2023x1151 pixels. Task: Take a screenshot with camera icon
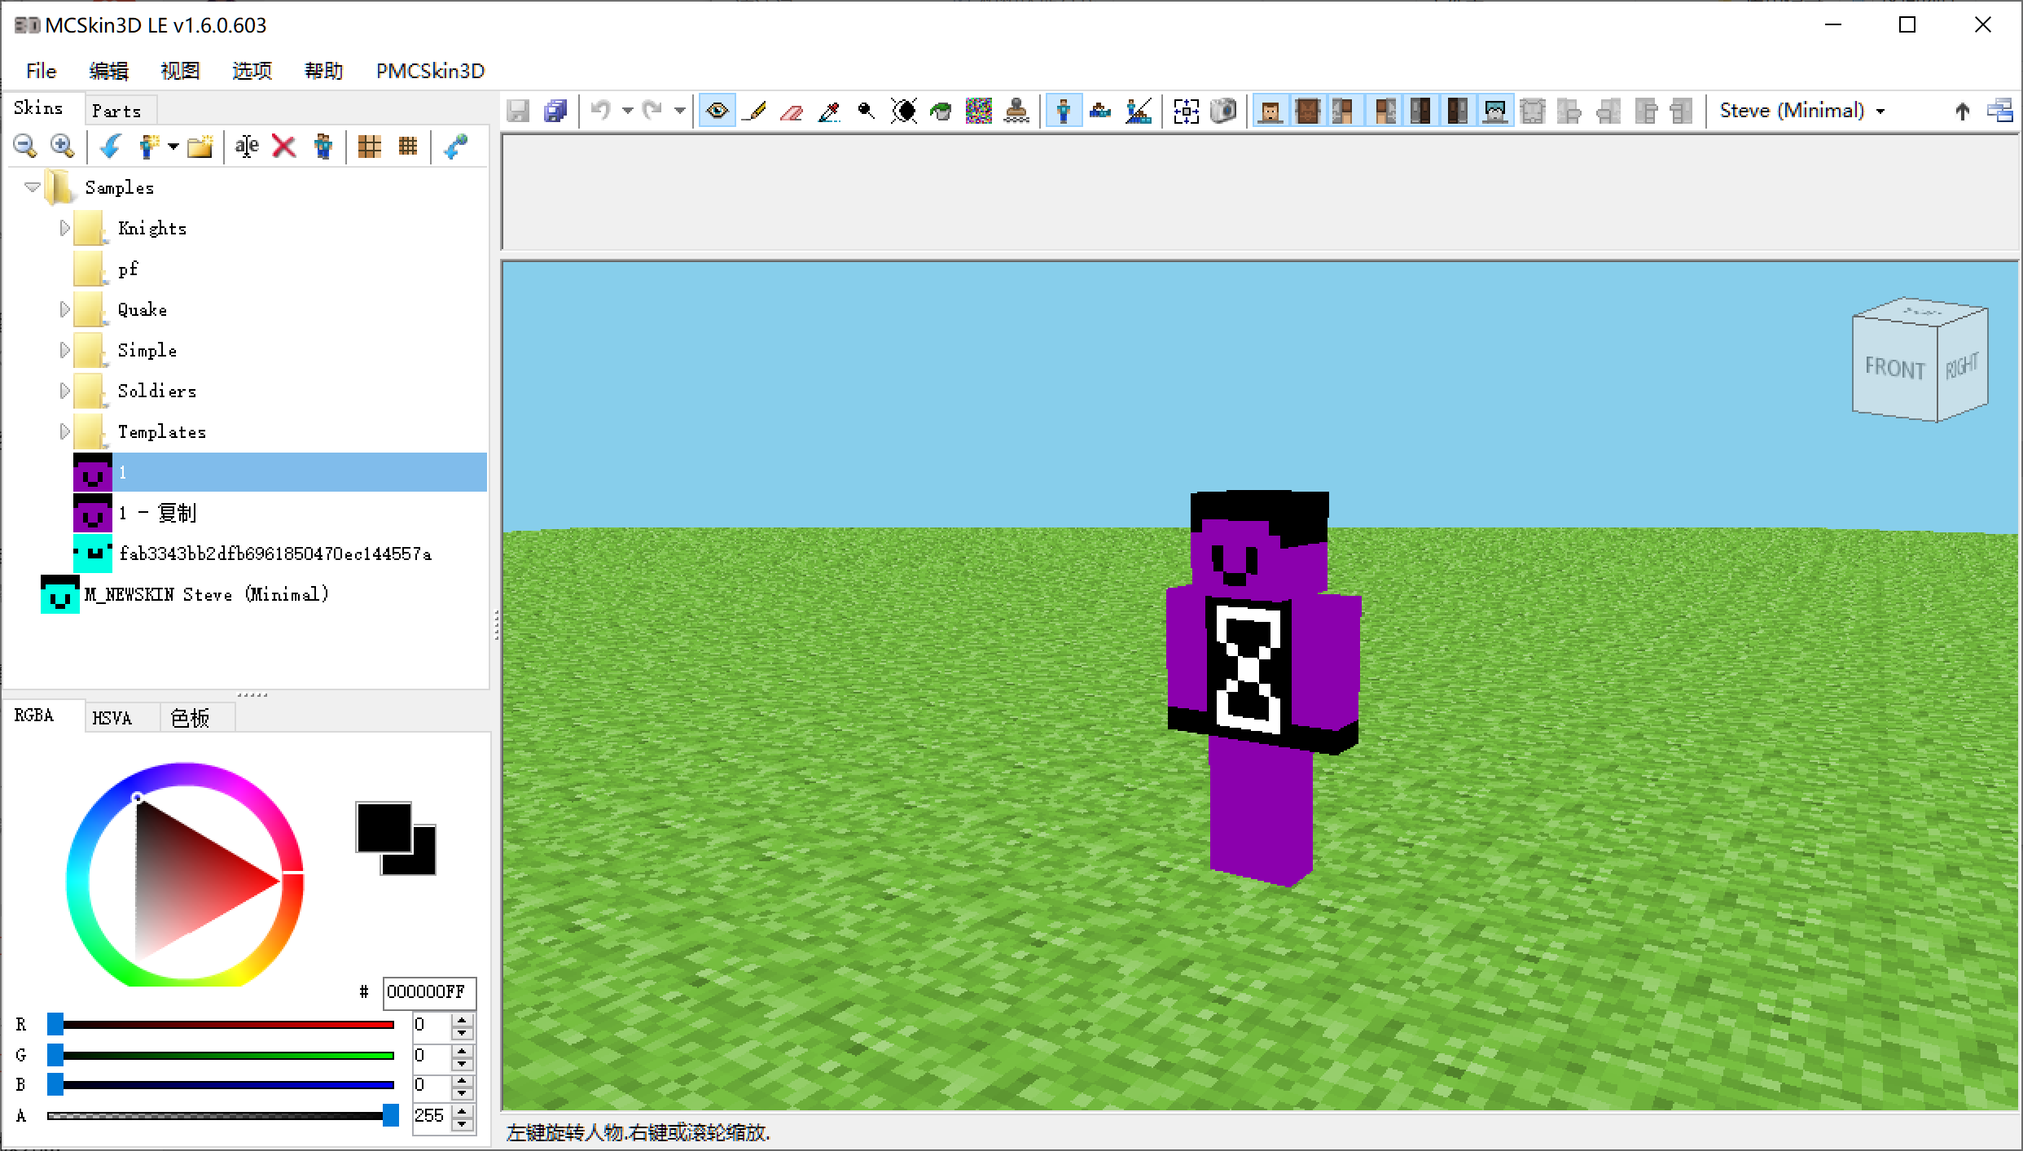pos(1223,111)
